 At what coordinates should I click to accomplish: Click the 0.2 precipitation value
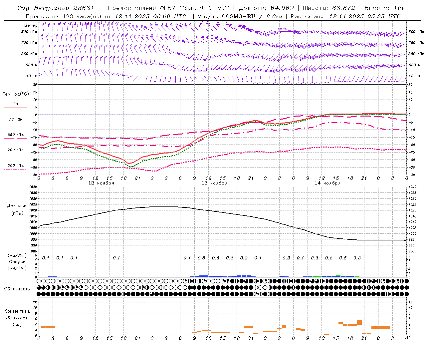pyautogui.click(x=286, y=258)
